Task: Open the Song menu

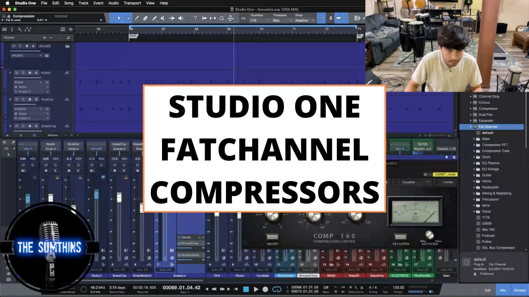Action: point(69,3)
